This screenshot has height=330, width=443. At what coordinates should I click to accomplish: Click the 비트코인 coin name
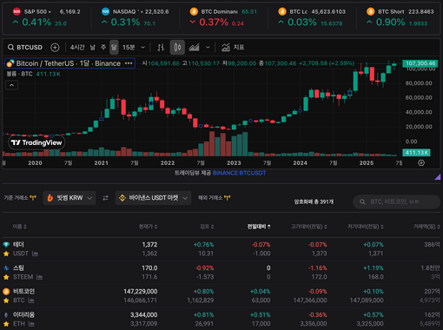[x=23, y=291]
